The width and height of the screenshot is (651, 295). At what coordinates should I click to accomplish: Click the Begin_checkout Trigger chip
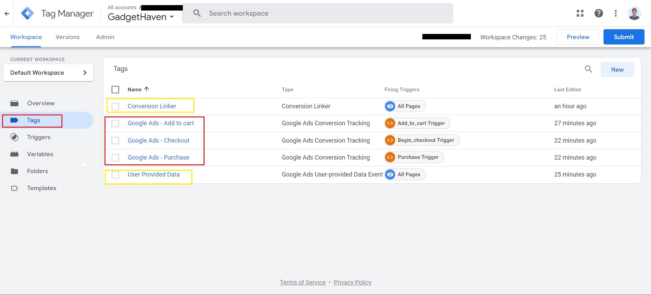pos(422,140)
